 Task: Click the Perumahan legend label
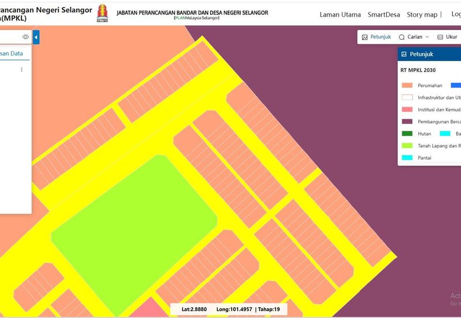(x=430, y=85)
